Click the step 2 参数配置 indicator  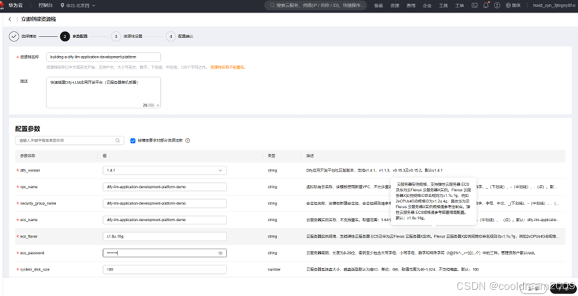74,37
